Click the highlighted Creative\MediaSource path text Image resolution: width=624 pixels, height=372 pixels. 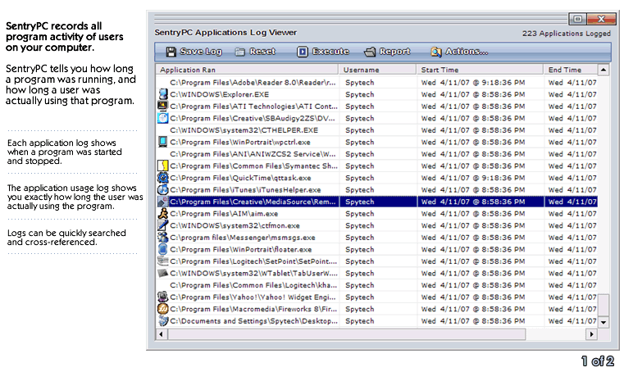(x=253, y=202)
